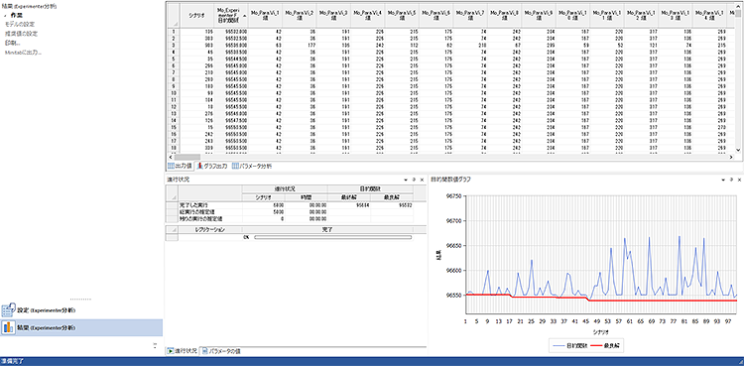
Task: Click the left arrow of the table's horizontal scrollbar
Action: click(x=171, y=157)
